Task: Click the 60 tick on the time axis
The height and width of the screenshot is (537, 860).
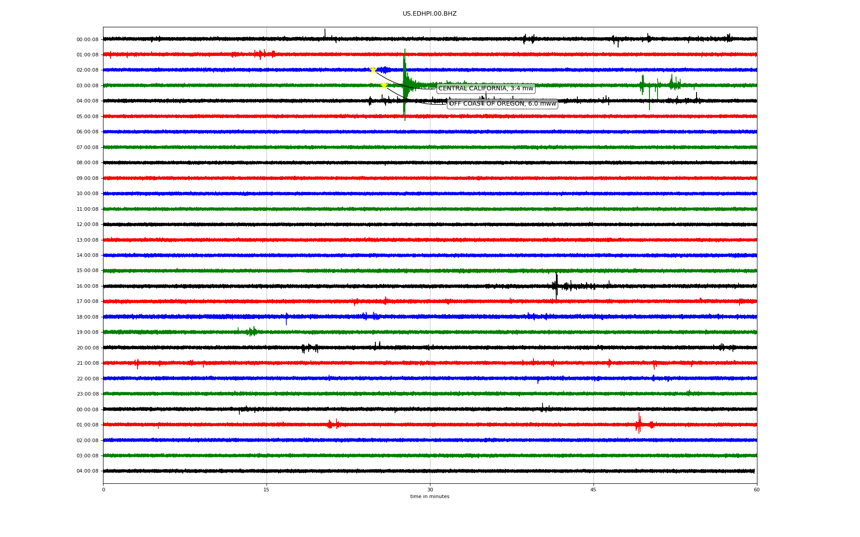Action: pyautogui.click(x=757, y=490)
